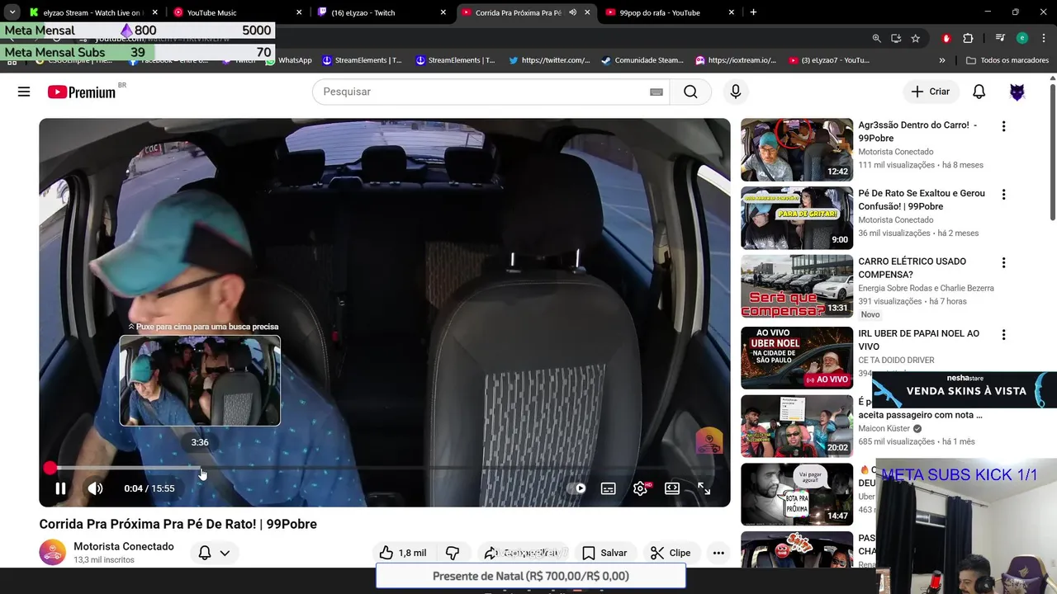Screen dimensions: 1057x594
Task: Mute the audio on the active tab
Action: tap(572, 12)
